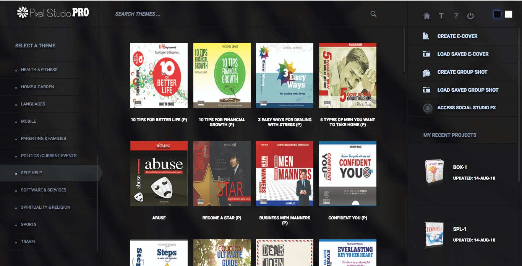Click the Access Social Studio FX link

coord(467,108)
